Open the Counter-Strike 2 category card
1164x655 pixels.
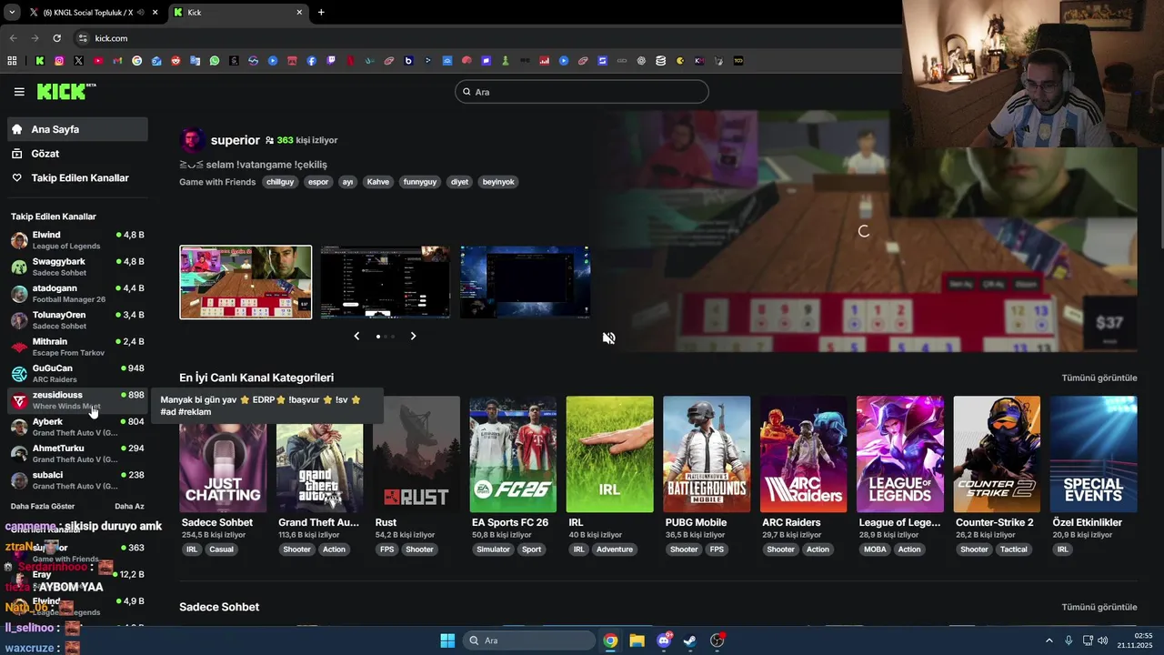pos(997,454)
